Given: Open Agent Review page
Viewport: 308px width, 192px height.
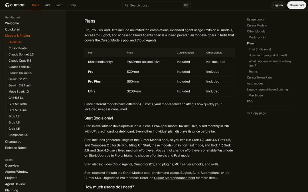Looking at the screenshot, I should tap(15, 184).
